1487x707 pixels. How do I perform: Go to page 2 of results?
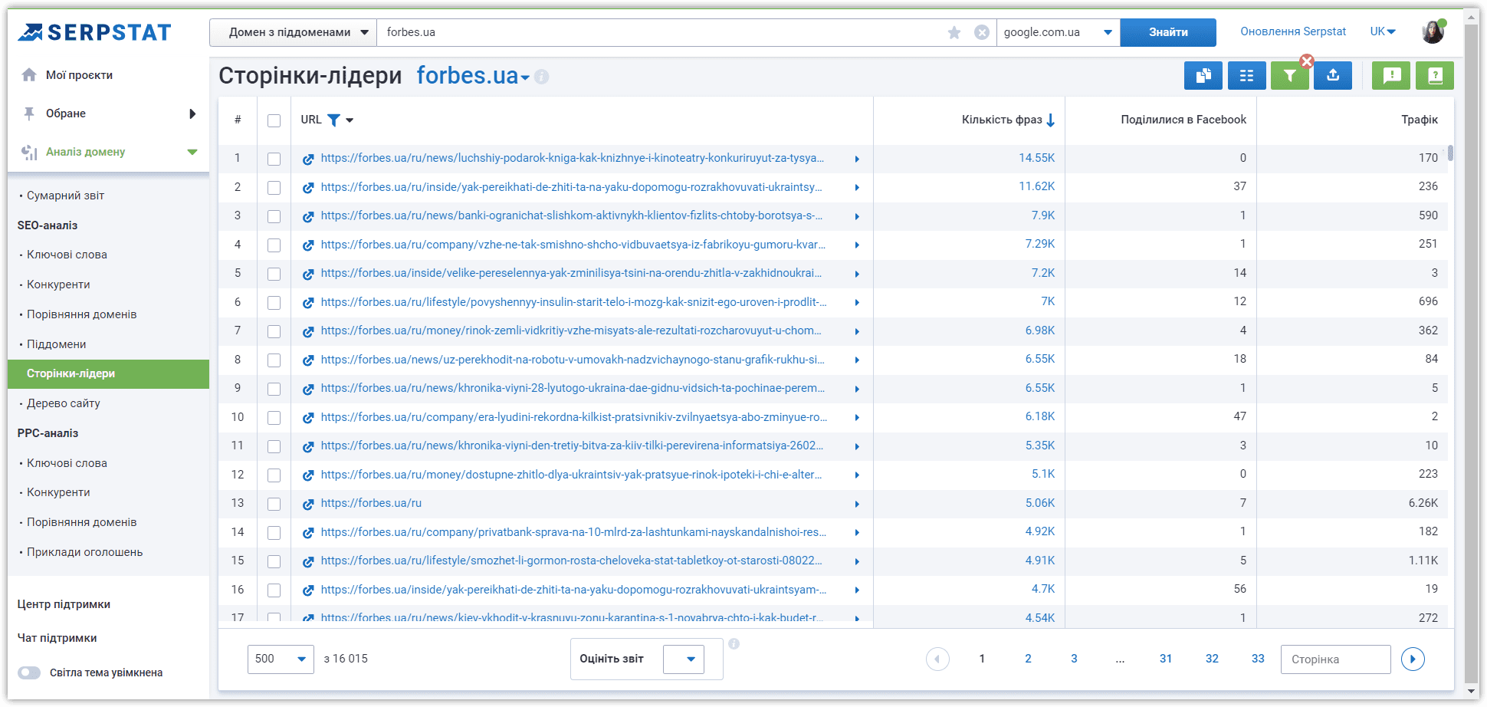pos(1028,659)
